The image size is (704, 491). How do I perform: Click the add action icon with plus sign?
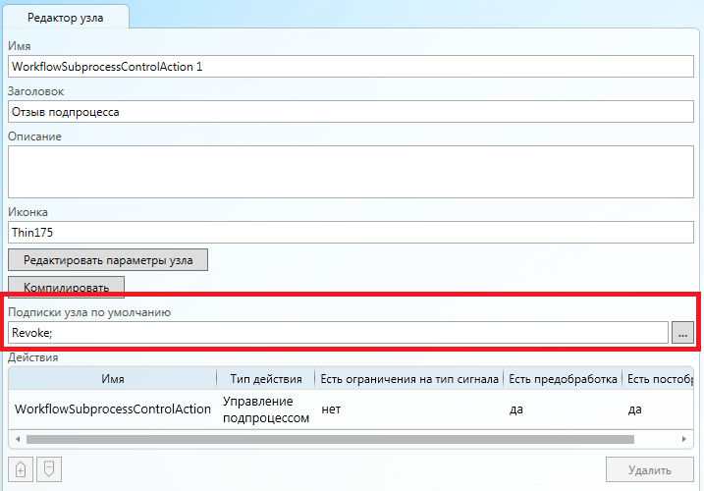20,470
